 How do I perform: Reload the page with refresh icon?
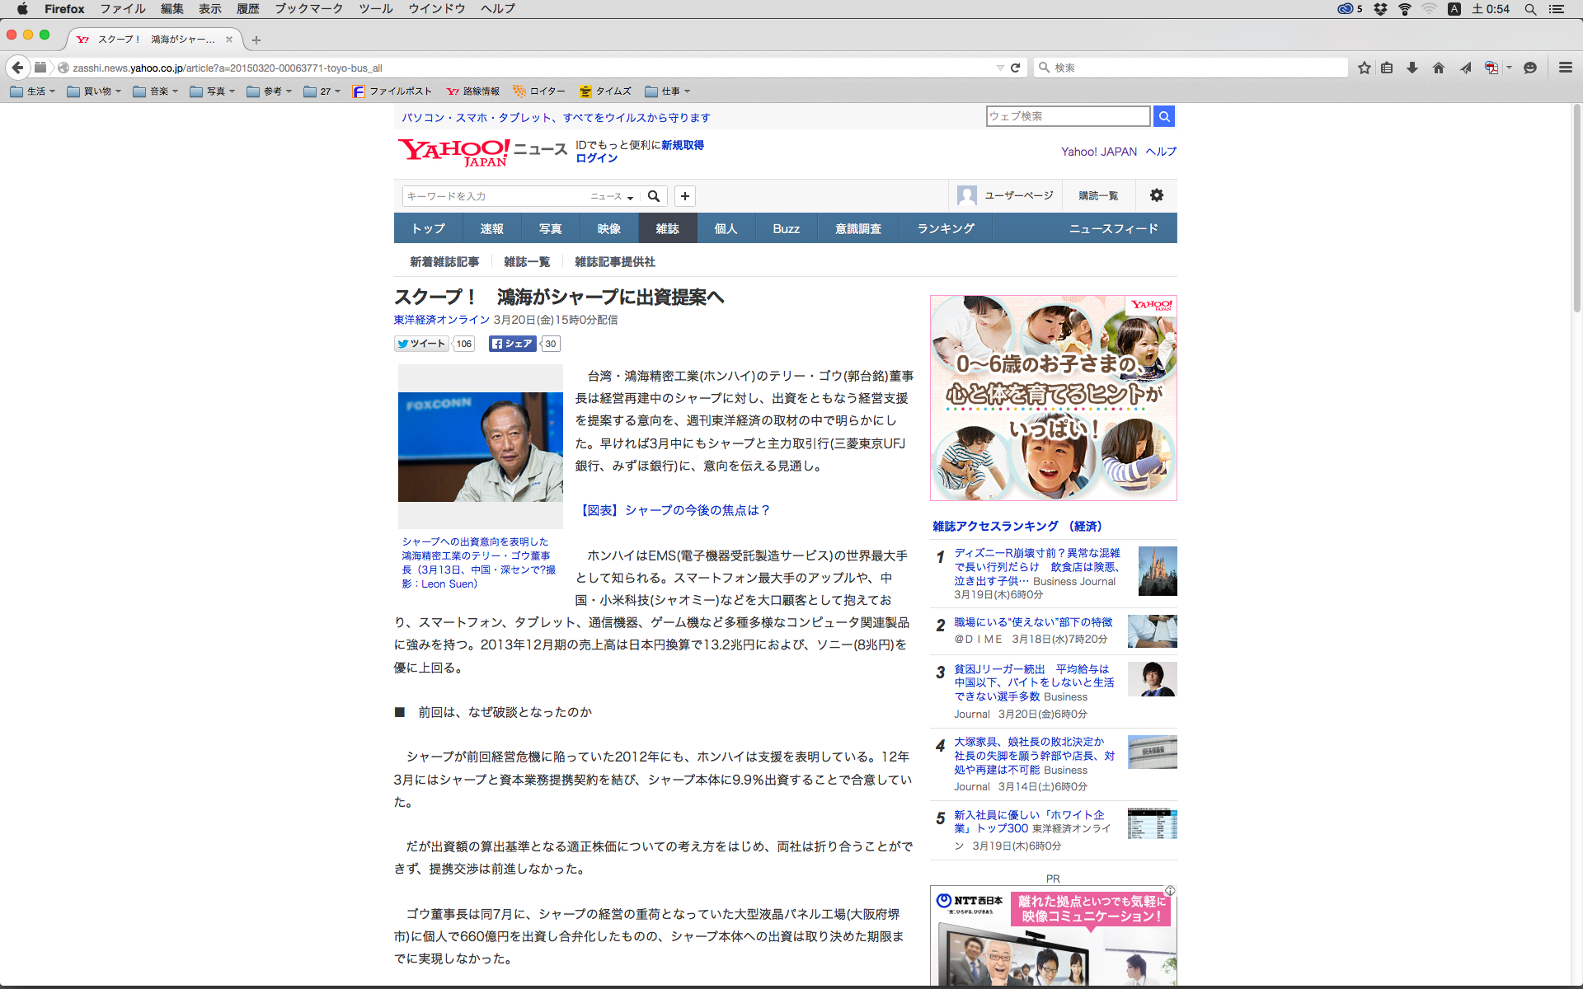pyautogui.click(x=1016, y=68)
